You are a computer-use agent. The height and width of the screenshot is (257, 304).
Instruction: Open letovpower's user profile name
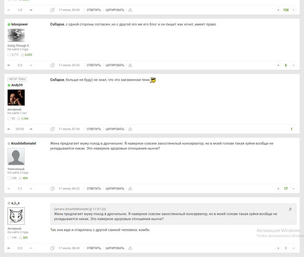(x=20, y=24)
